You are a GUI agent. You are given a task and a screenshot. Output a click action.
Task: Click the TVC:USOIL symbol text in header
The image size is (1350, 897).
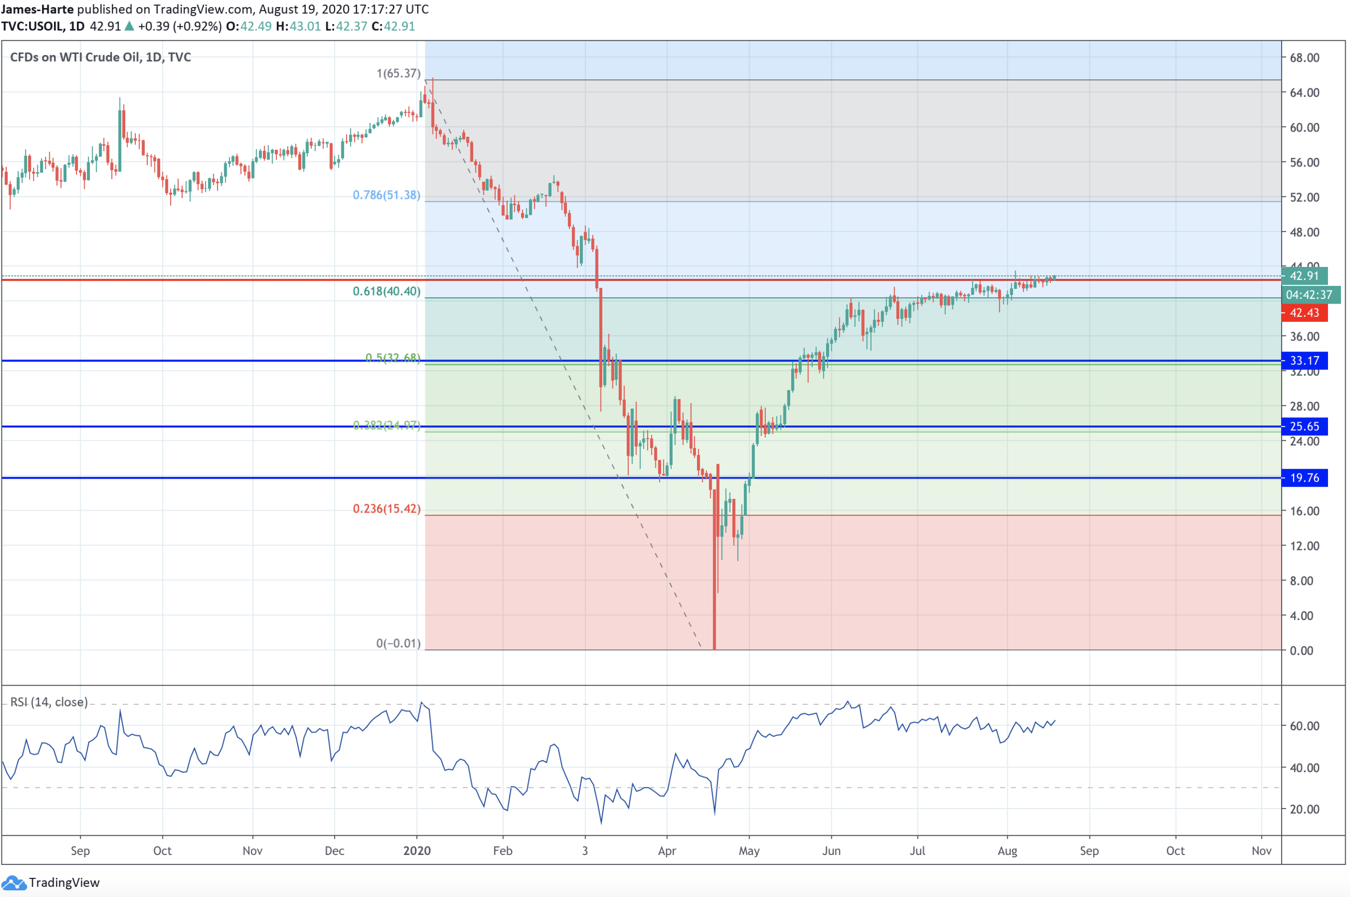click(32, 26)
